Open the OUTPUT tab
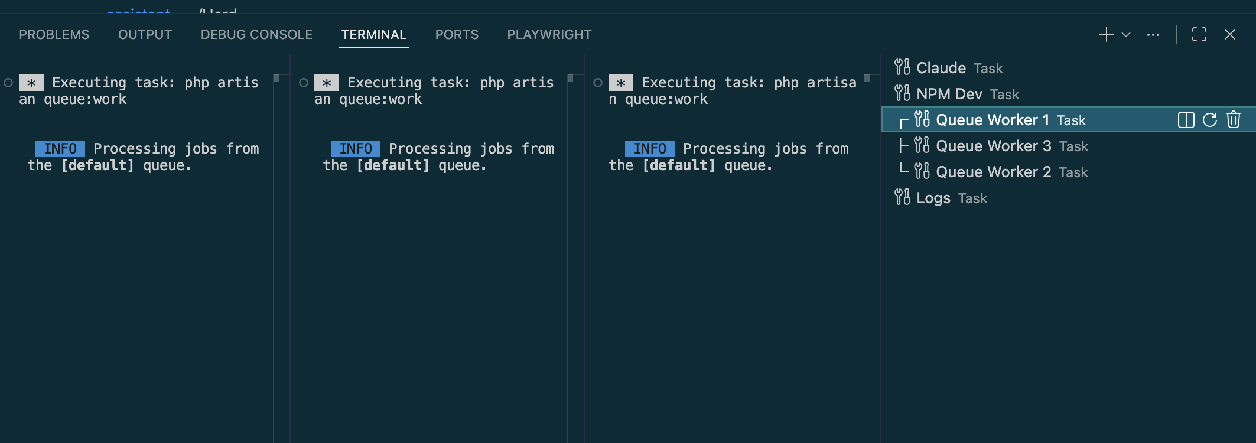The image size is (1256, 443). click(145, 35)
